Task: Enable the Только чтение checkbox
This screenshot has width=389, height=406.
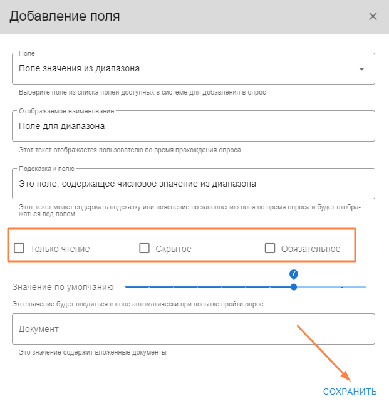Action: (x=19, y=249)
